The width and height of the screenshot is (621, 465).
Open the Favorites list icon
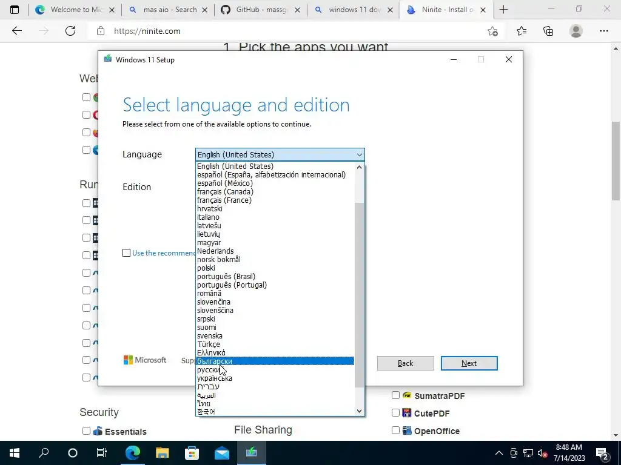click(522, 31)
